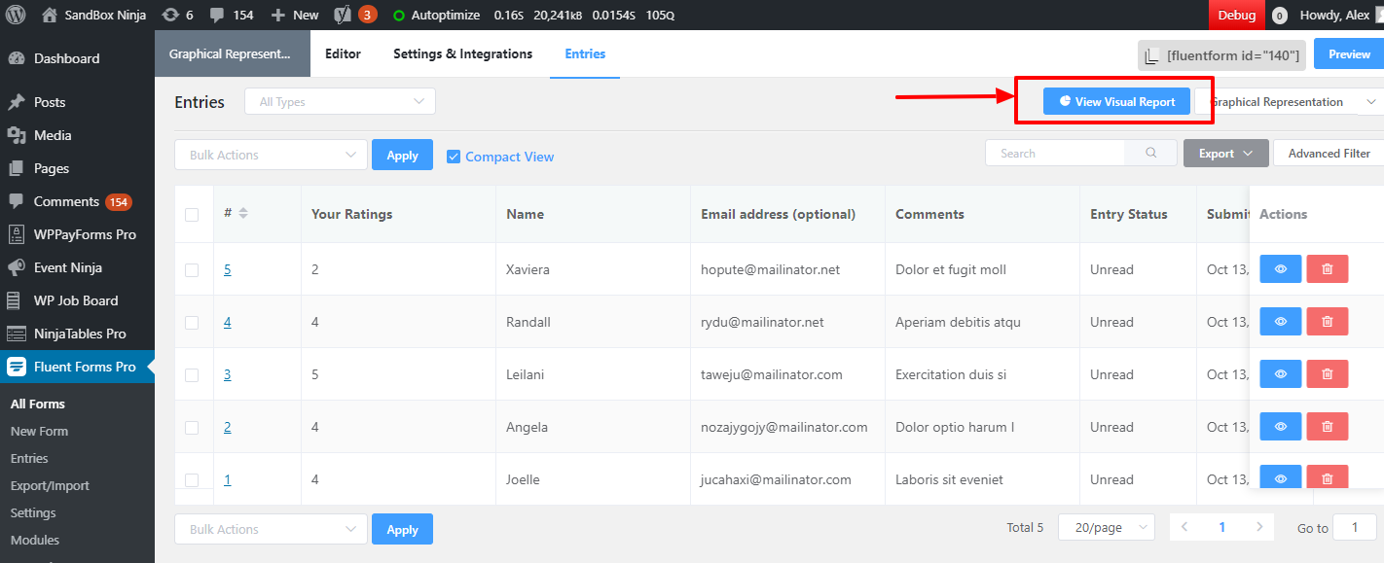The image size is (1384, 563).
Task: Change the 20/page pagination size dropdown
Action: [x=1106, y=527]
